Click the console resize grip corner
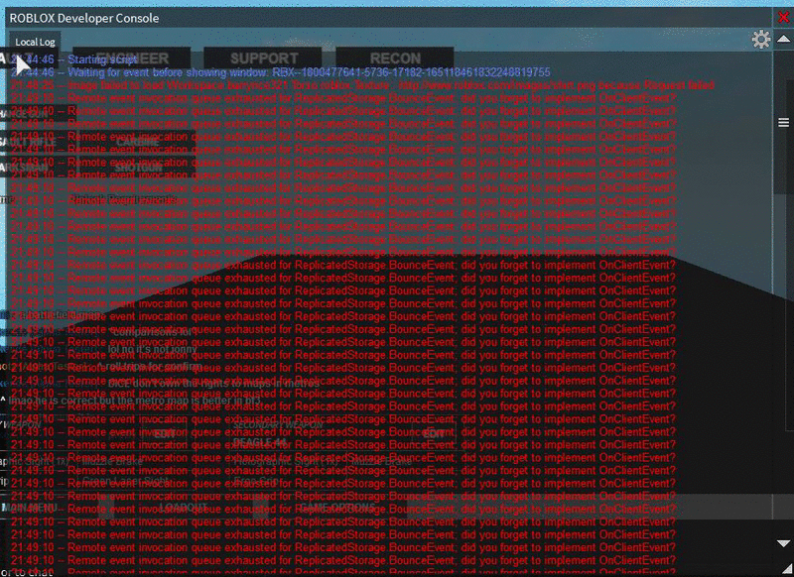 click(786, 568)
